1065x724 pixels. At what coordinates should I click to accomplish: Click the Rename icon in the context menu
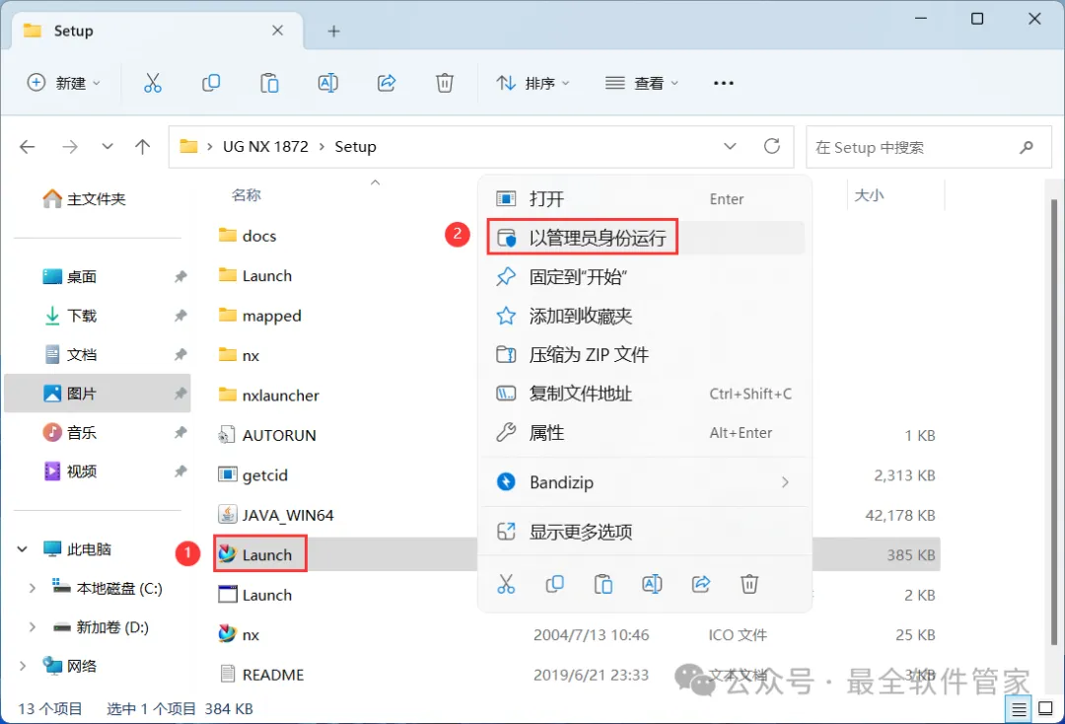[x=652, y=584]
